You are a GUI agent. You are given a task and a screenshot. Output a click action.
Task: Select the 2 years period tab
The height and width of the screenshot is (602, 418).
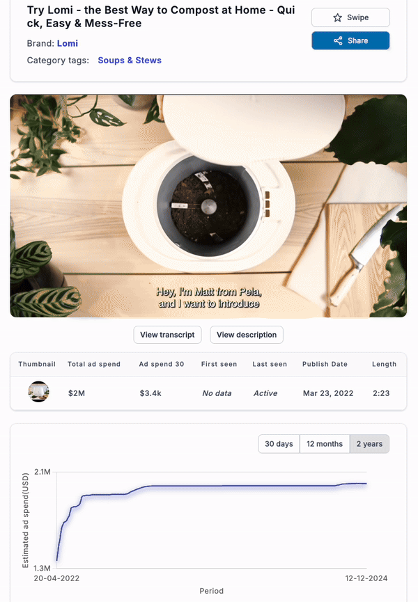[x=370, y=444]
